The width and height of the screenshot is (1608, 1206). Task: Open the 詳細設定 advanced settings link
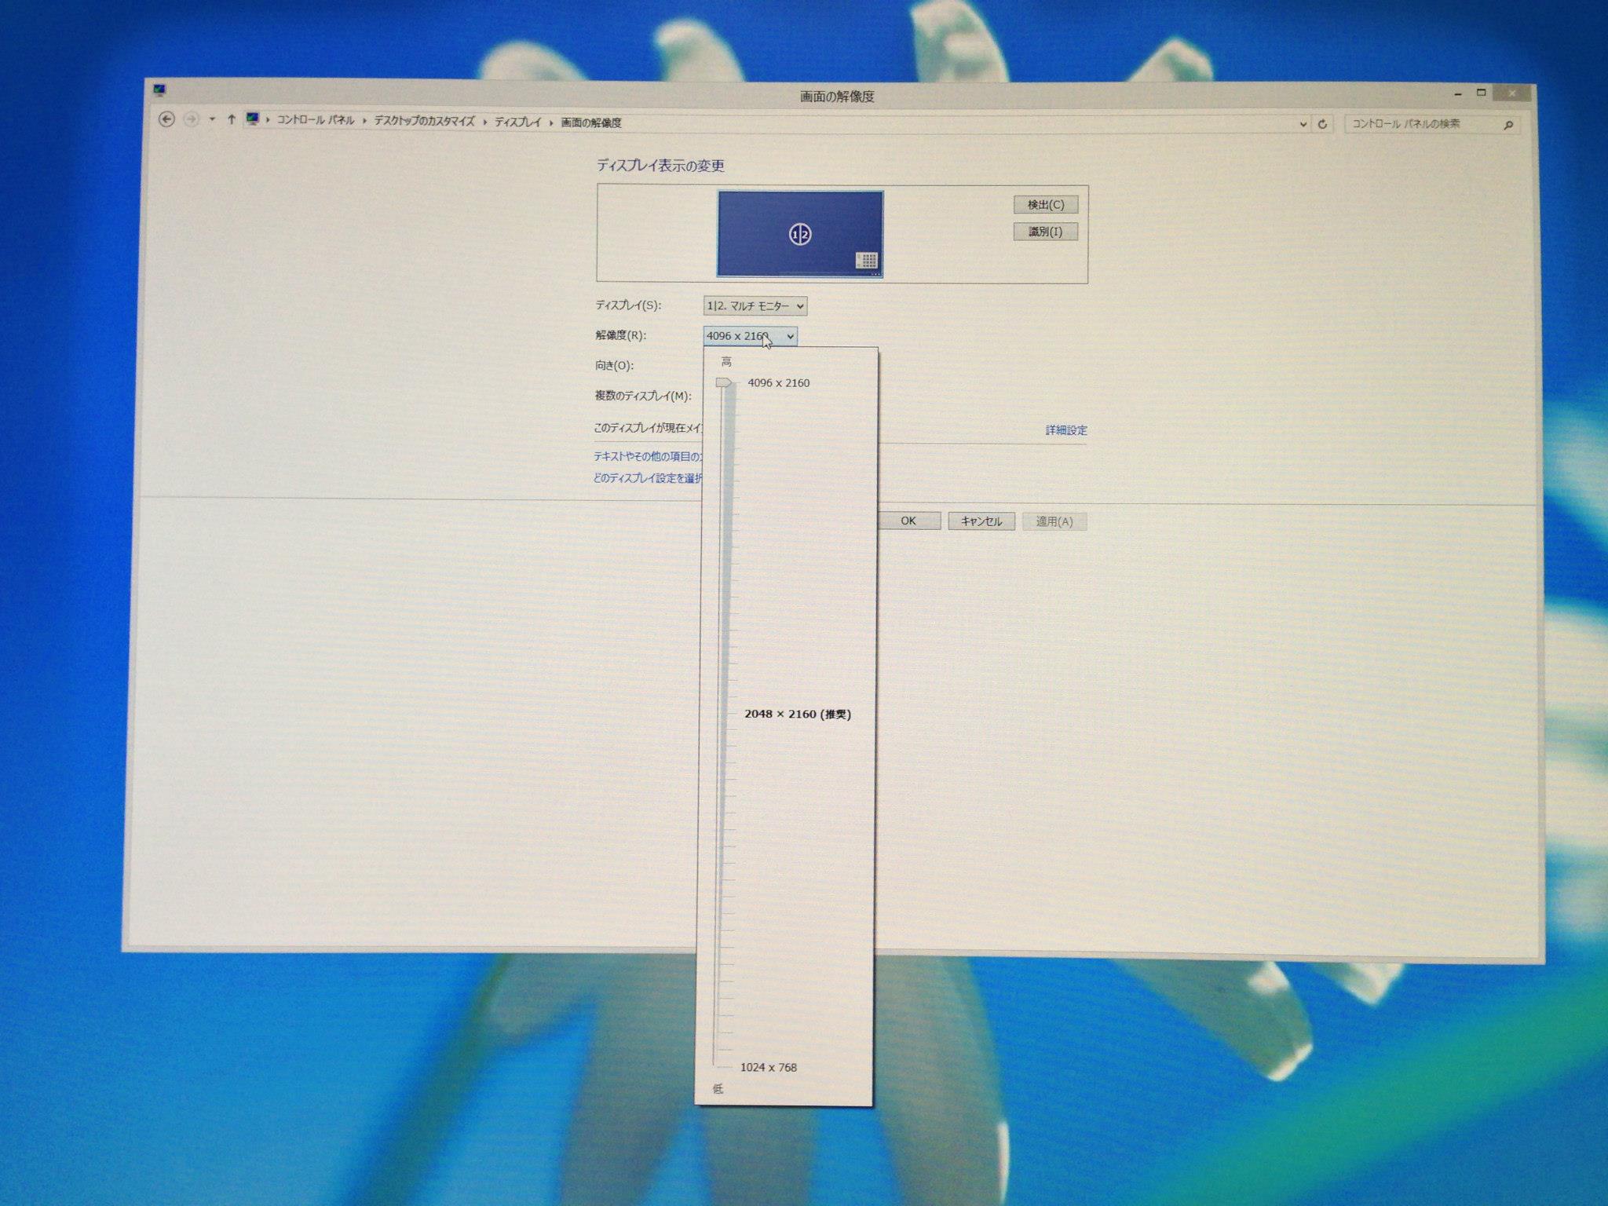point(1066,430)
